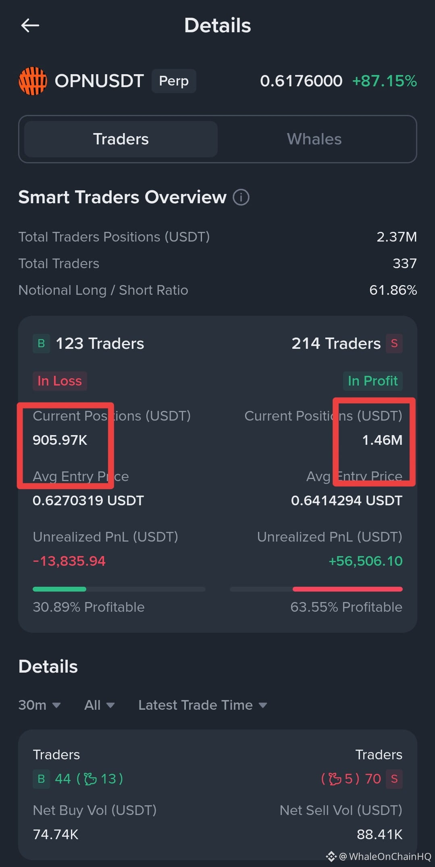435x867 pixels.
Task: Tap B badge beside 44 buyers
Action: point(41,779)
